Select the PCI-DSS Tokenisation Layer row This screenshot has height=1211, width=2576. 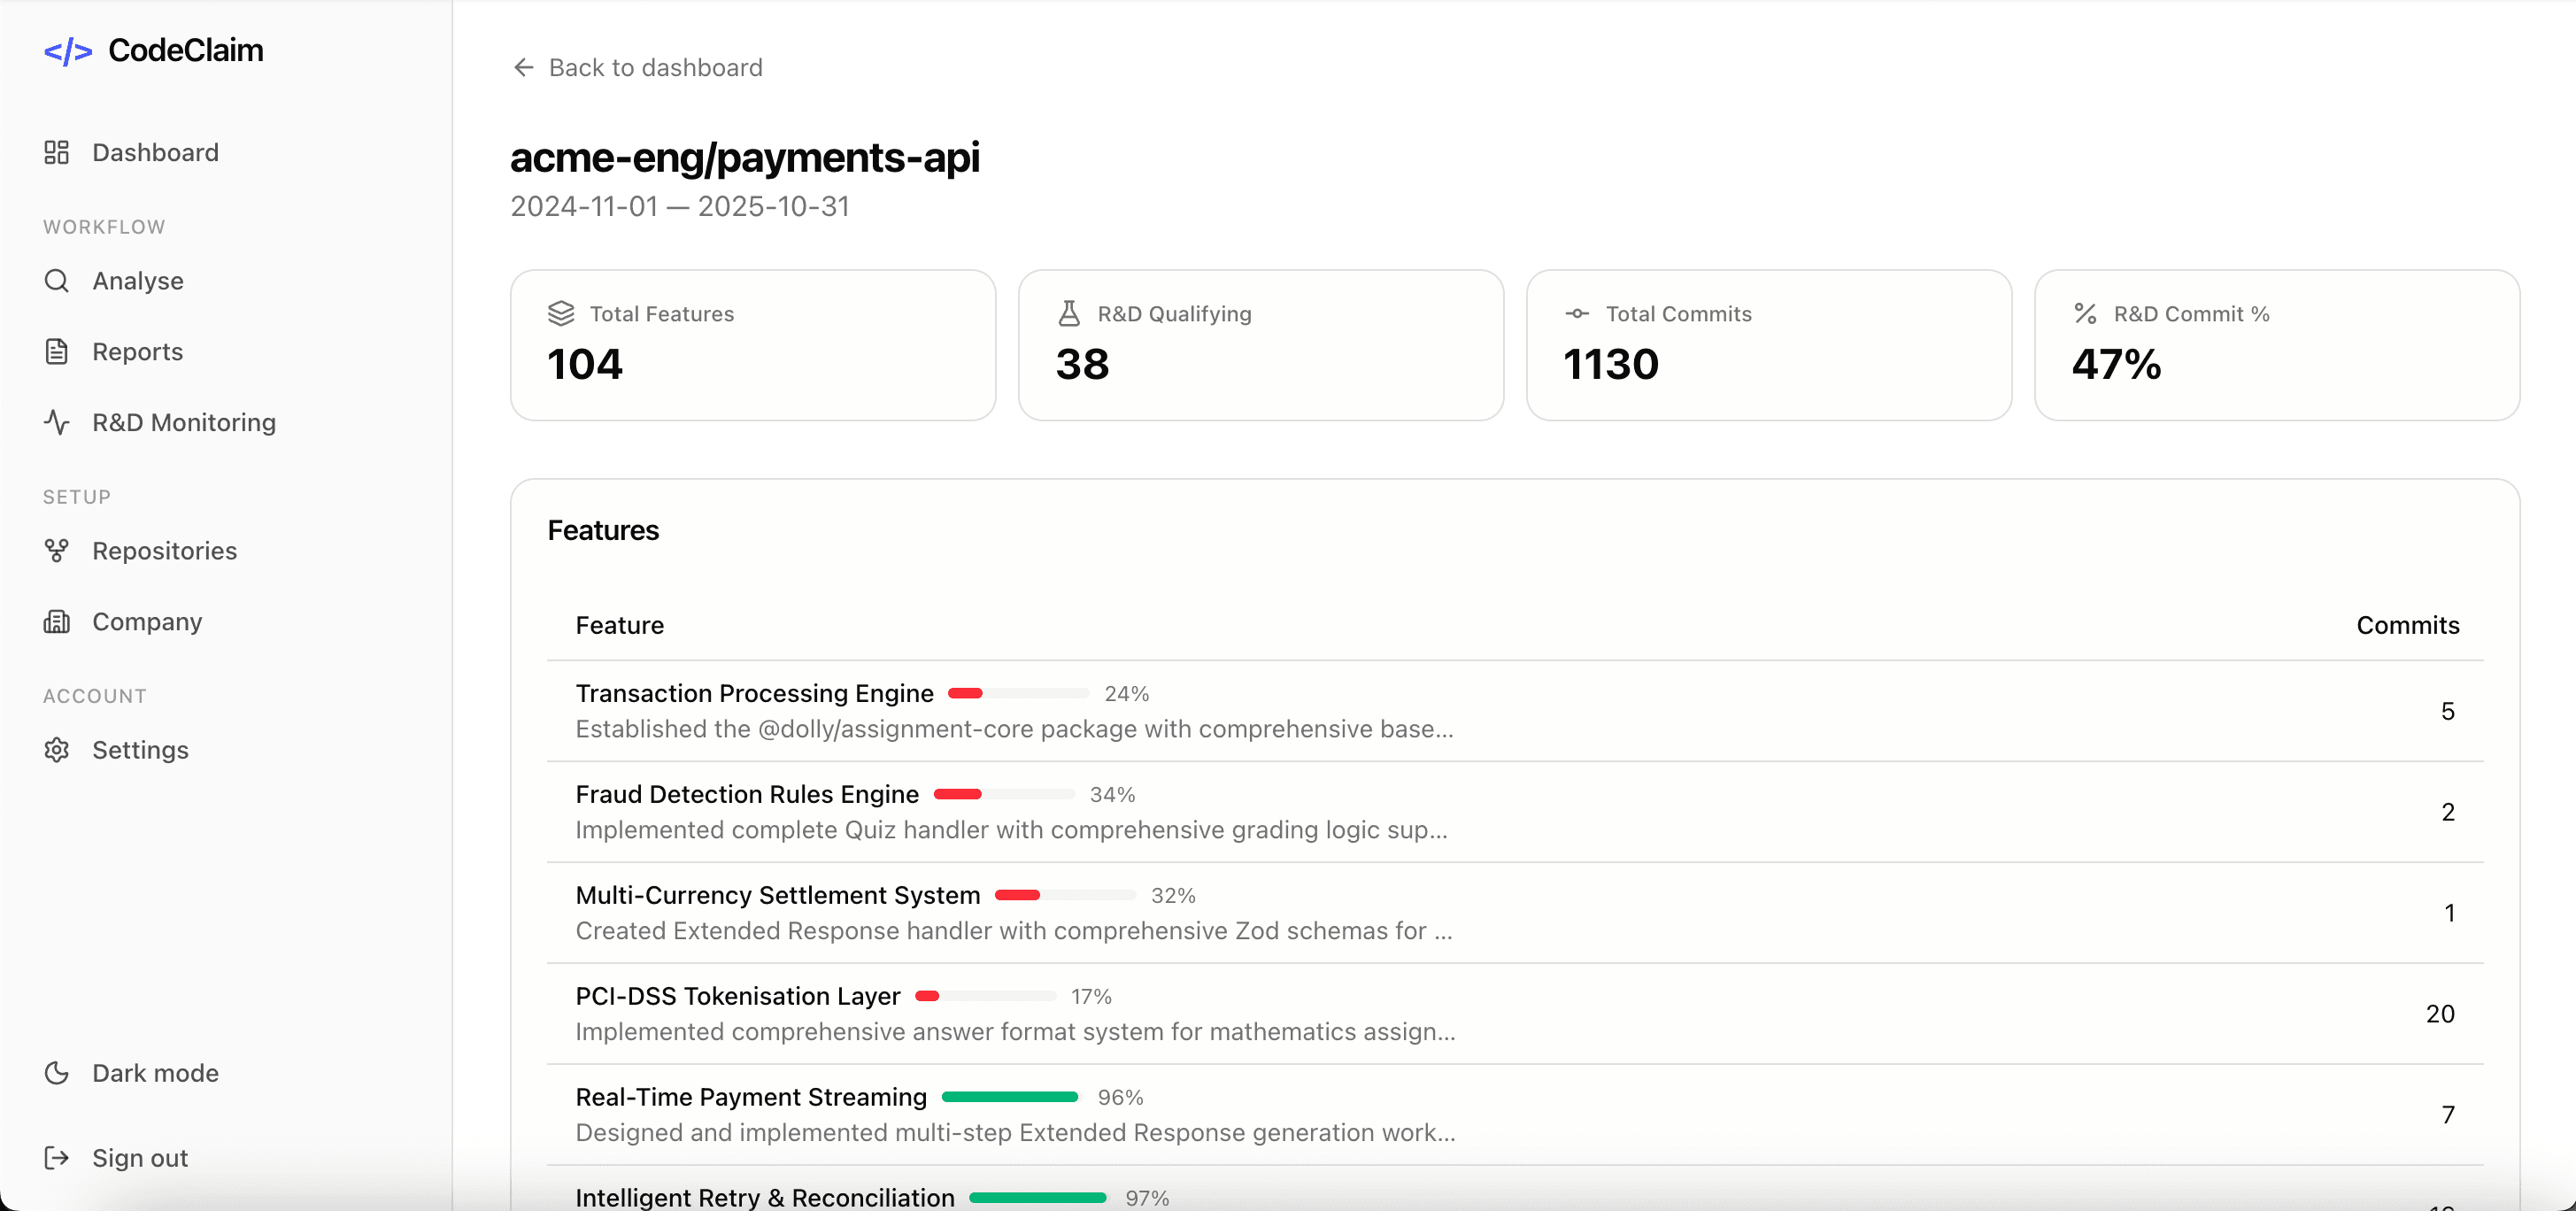point(737,996)
